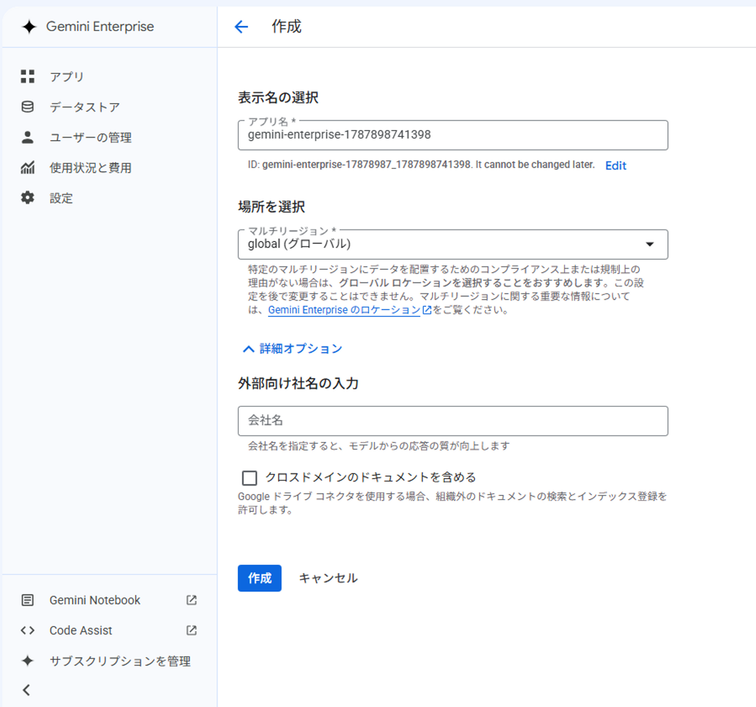Click the ユーザーの管理 person icon
The width and height of the screenshot is (756, 707).
tap(28, 138)
